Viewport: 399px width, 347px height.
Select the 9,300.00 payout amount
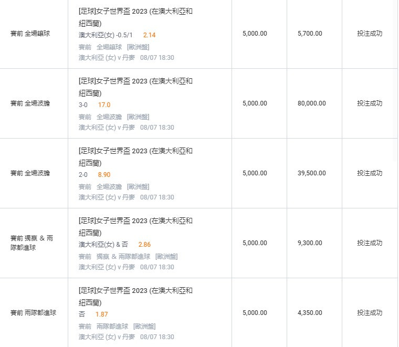tap(310, 243)
